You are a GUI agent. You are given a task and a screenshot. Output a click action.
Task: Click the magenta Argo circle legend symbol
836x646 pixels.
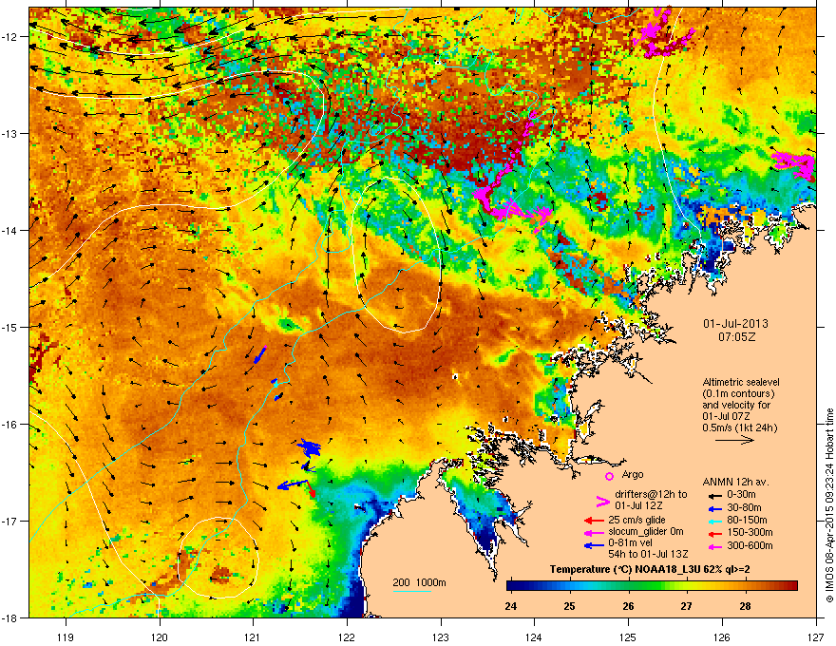[x=609, y=476]
